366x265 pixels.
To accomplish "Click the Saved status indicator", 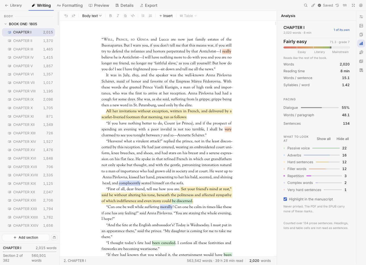I will point(325,5).
